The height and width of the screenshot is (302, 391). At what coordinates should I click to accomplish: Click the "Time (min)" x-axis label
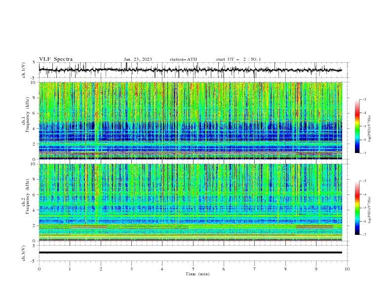(x=197, y=274)
